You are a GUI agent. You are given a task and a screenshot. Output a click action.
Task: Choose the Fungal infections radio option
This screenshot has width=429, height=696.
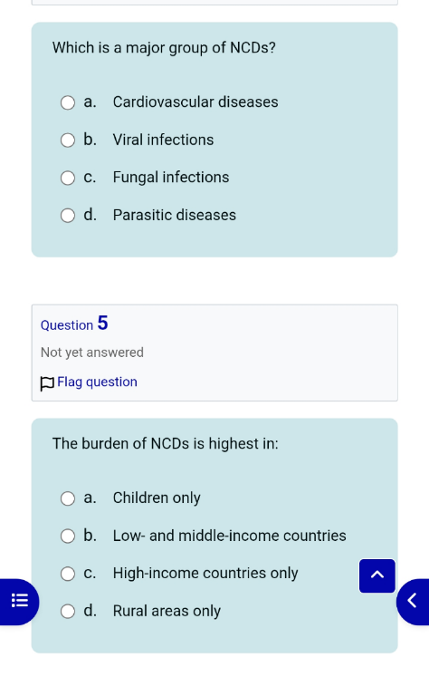tap(68, 178)
